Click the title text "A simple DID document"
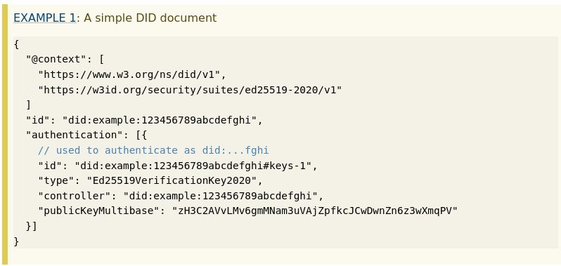 tap(150, 18)
